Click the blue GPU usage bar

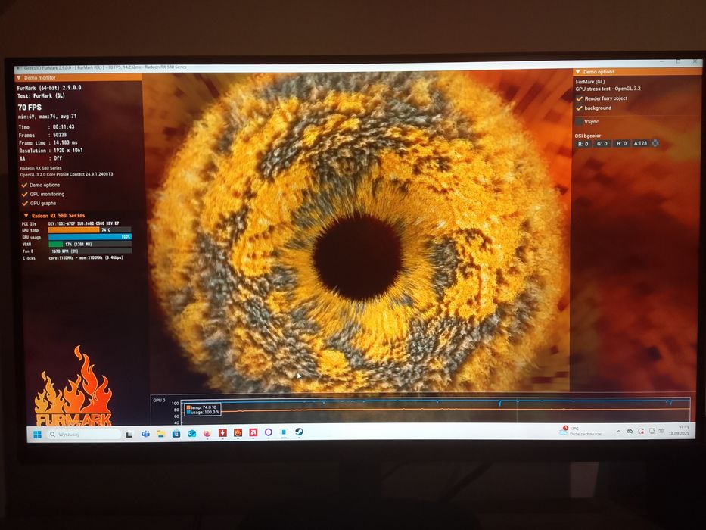pos(90,236)
